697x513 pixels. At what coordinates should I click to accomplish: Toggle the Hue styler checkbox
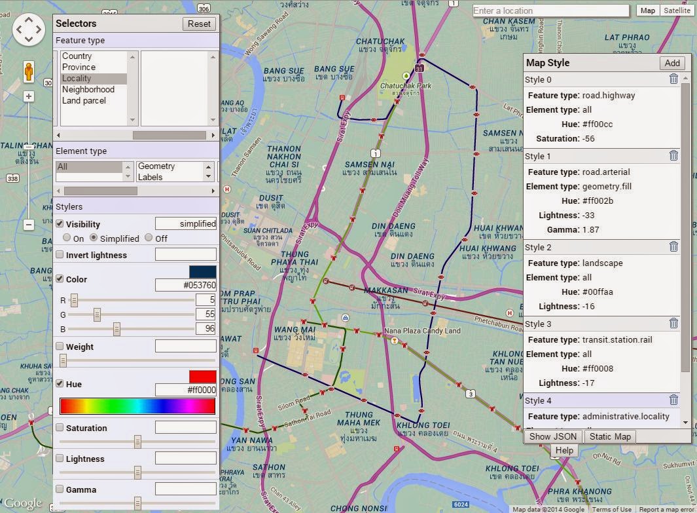(x=60, y=383)
